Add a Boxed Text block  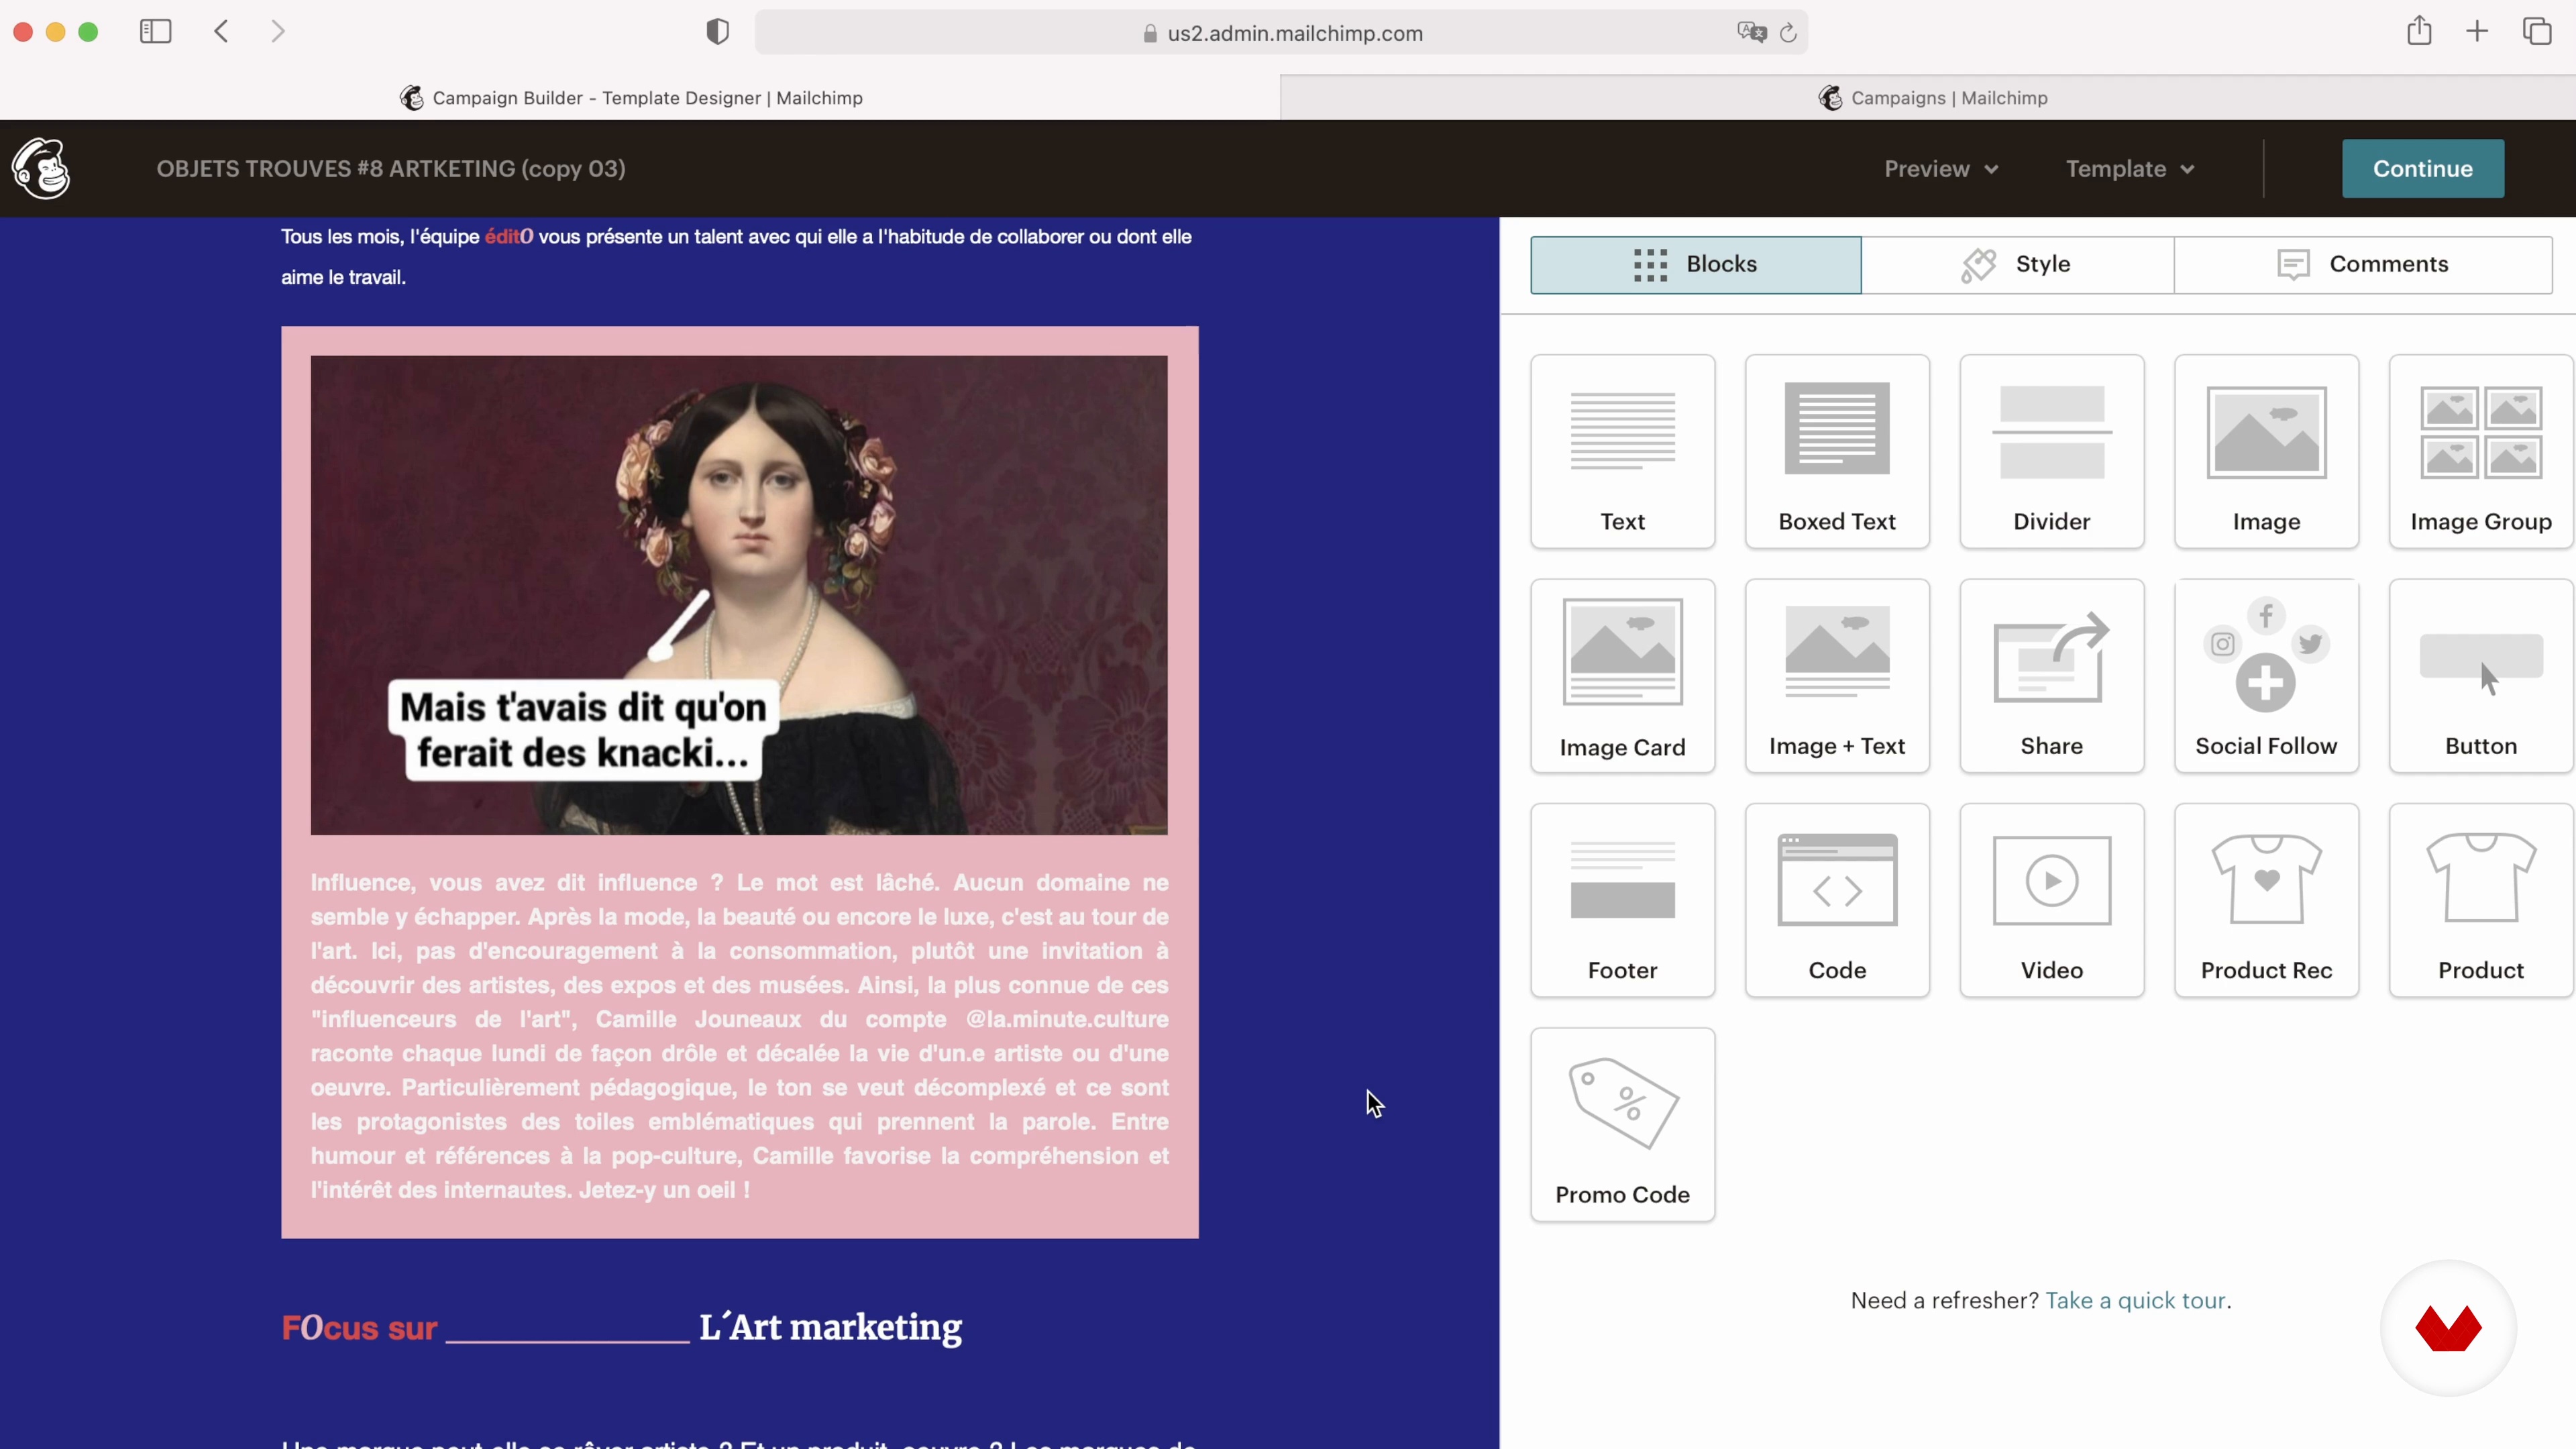(1837, 451)
